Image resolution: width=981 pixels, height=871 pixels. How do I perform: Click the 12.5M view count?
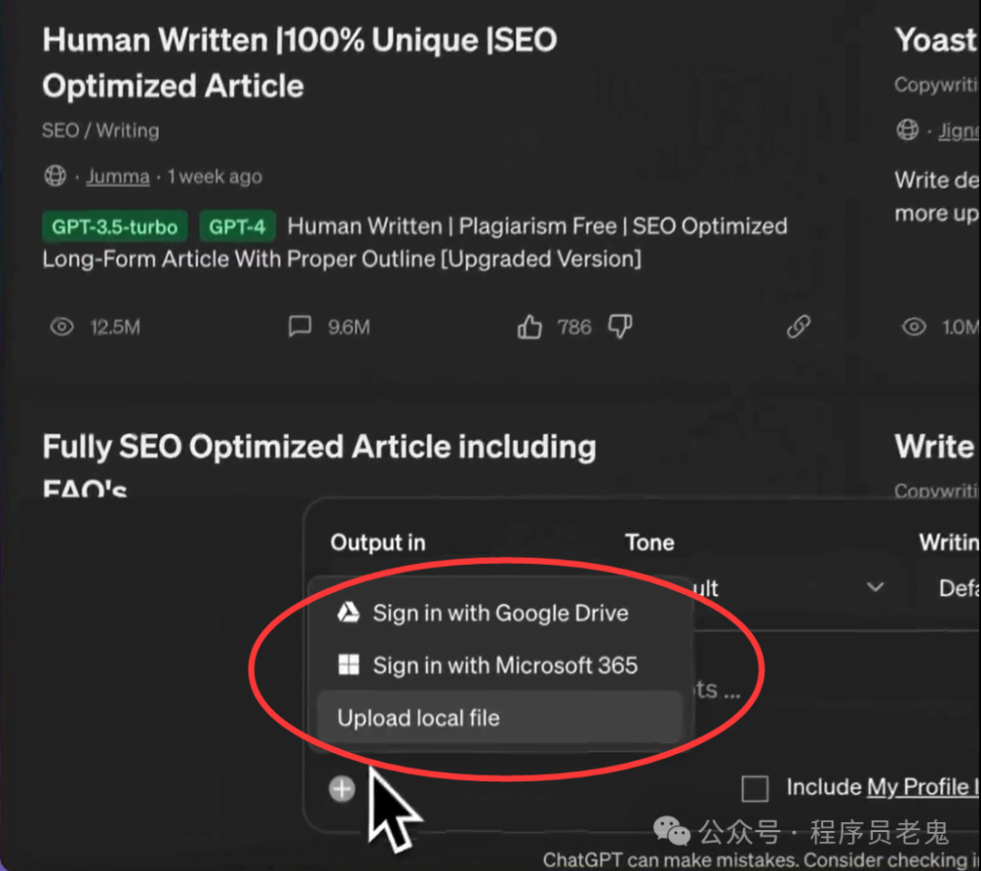coord(115,327)
